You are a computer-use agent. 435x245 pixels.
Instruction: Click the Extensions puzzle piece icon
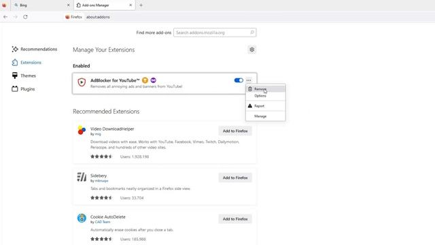pos(15,63)
